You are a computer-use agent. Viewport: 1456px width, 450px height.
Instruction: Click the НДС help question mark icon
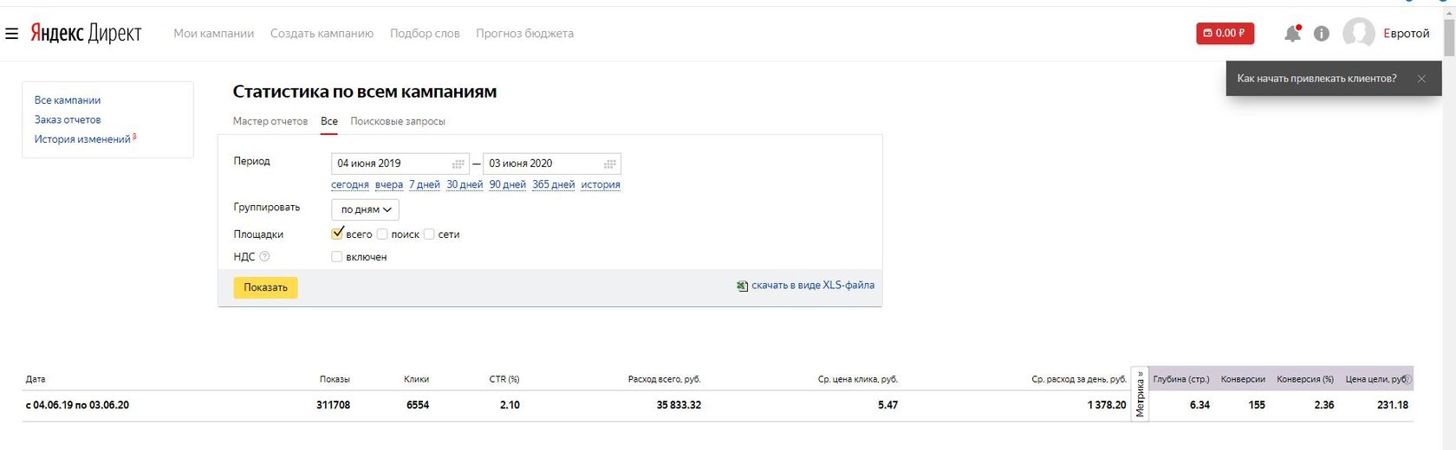[x=265, y=257]
